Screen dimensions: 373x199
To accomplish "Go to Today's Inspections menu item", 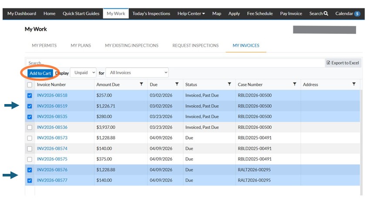I will [x=151, y=14].
